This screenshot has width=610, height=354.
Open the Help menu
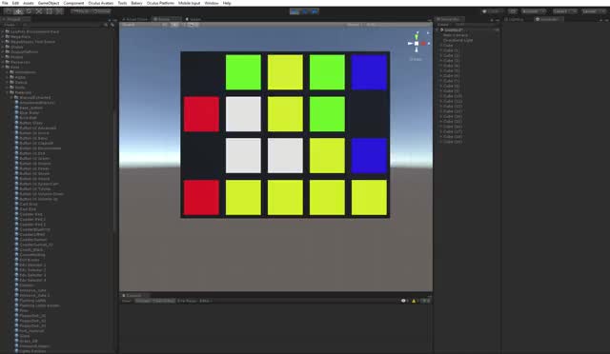[x=227, y=3]
